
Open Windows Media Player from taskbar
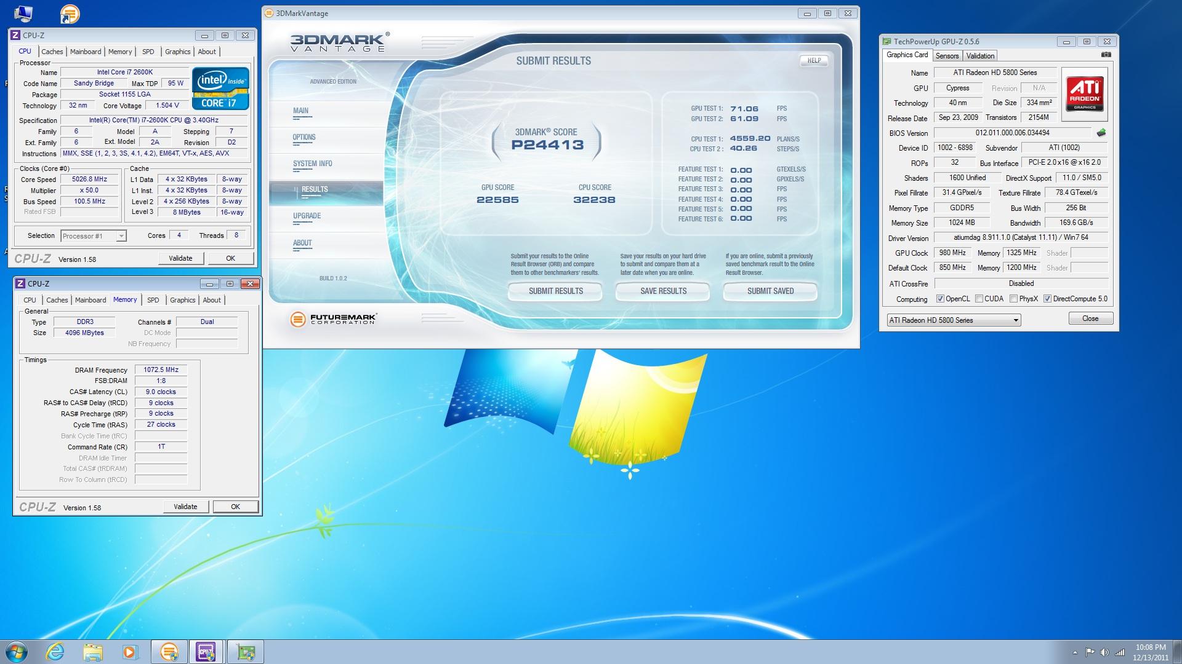(x=130, y=652)
